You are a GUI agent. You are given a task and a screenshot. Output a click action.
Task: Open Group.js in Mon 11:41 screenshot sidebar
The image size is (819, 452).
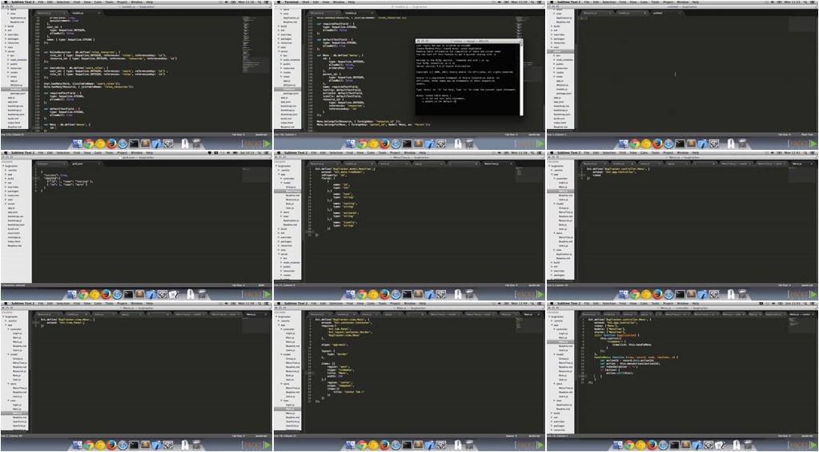coord(563,208)
